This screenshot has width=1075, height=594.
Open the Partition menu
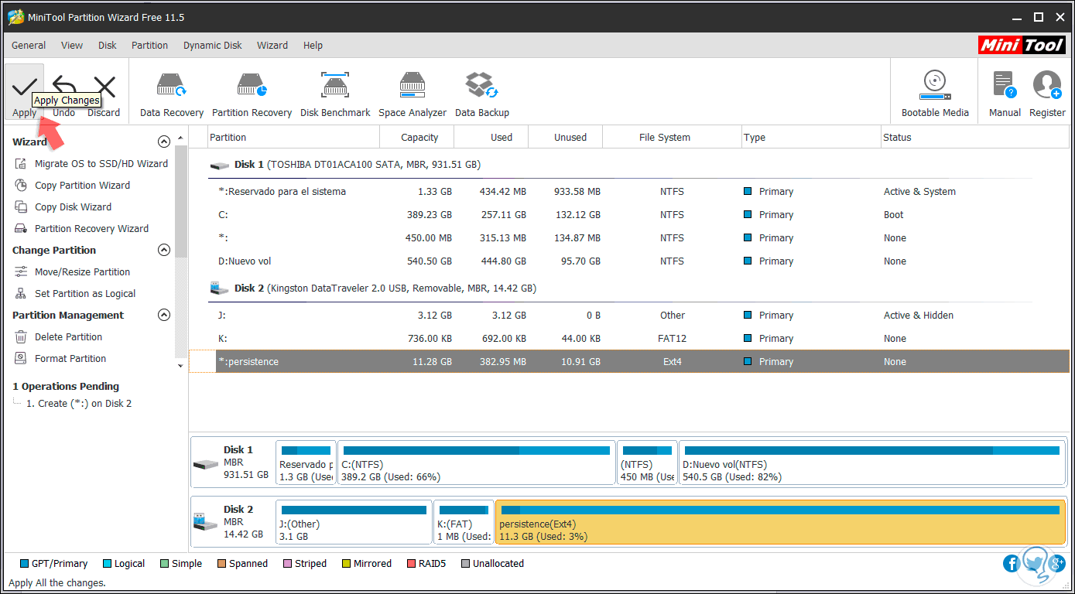[x=149, y=45]
